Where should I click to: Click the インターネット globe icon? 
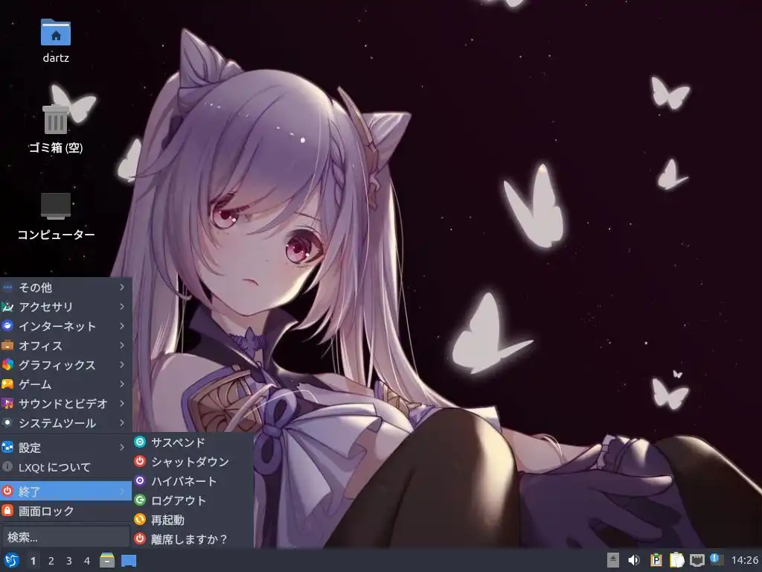coord(7,326)
